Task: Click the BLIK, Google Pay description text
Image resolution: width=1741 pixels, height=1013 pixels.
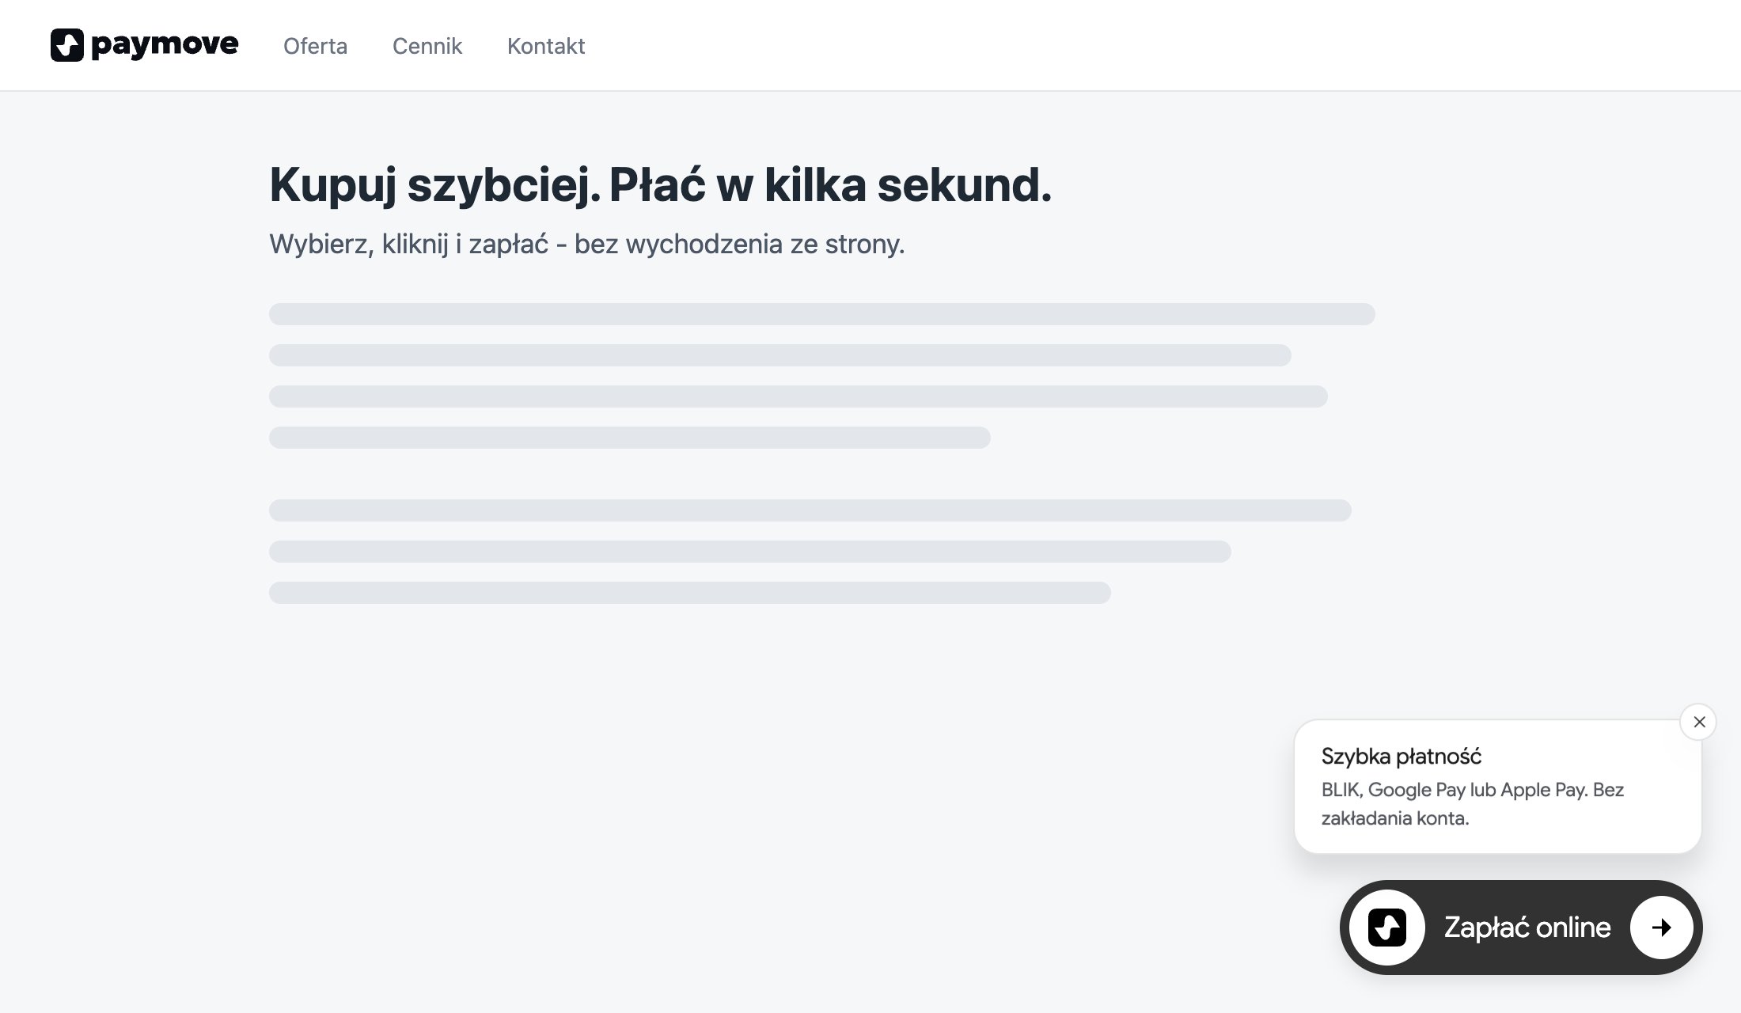Action: [x=1473, y=804]
